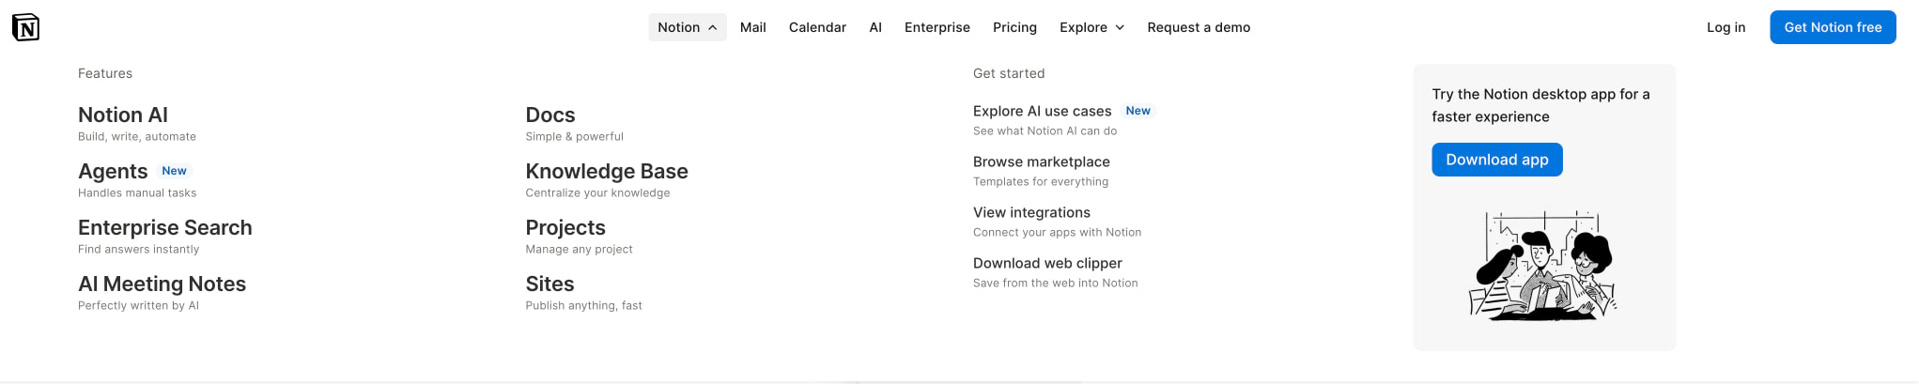Click the 'Manage any project' subtitle
1919x384 pixels.
pyautogui.click(x=580, y=249)
